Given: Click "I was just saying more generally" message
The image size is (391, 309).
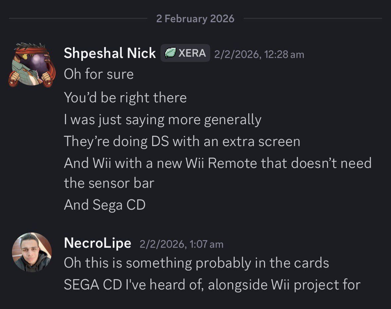Looking at the screenshot, I should click(163, 120).
